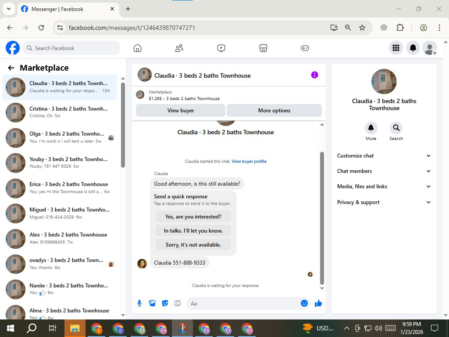Click the Facebook logo icon

13,48
